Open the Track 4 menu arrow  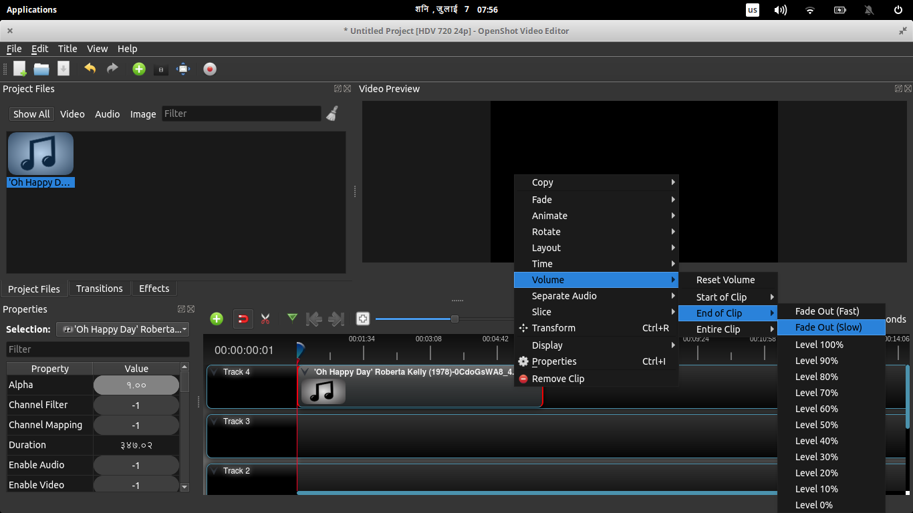[x=215, y=372]
